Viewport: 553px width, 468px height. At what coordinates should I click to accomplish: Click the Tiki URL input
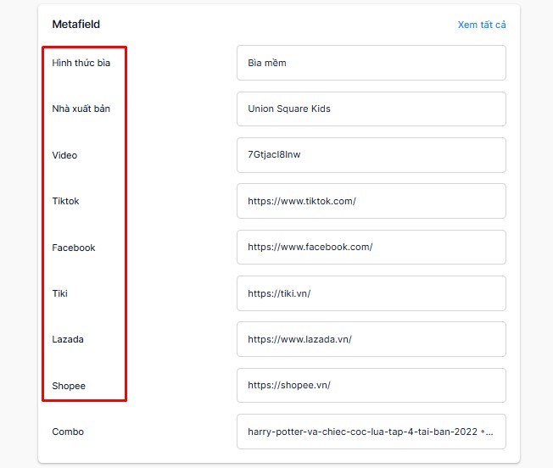tap(371, 293)
